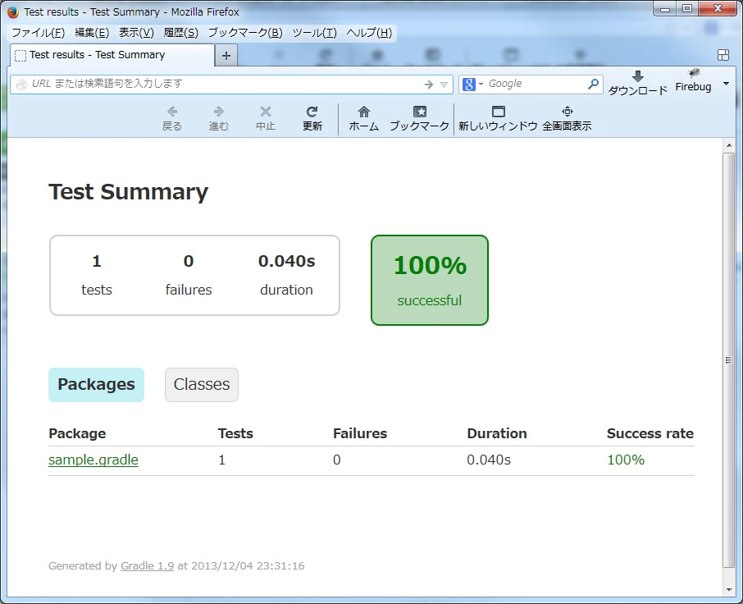743x604 pixels.
Task: Click the 100% success rate table cell
Action: coord(626,460)
